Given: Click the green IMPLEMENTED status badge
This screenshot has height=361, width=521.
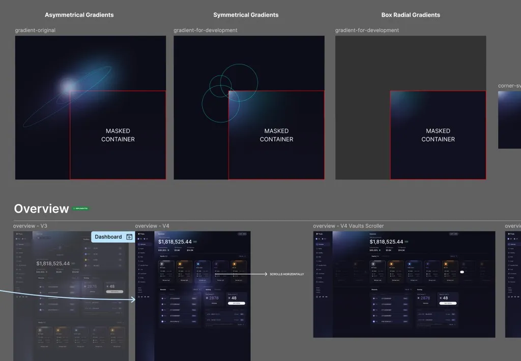Looking at the screenshot, I should pyautogui.click(x=81, y=209).
